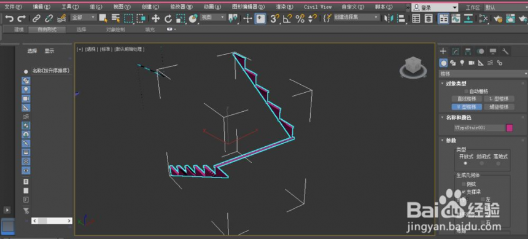Tick the 自动栅格 checkbox
The image size is (528, 239).
tap(467, 92)
